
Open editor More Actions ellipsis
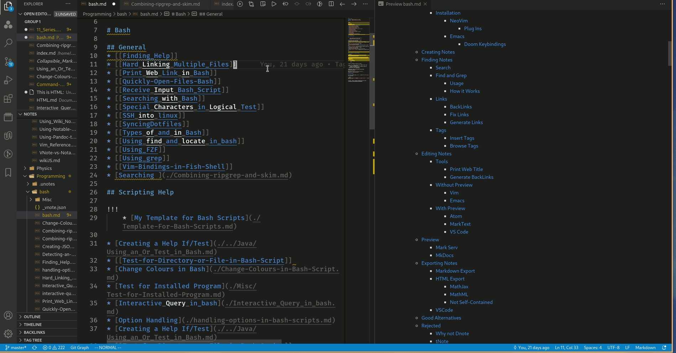(365, 4)
